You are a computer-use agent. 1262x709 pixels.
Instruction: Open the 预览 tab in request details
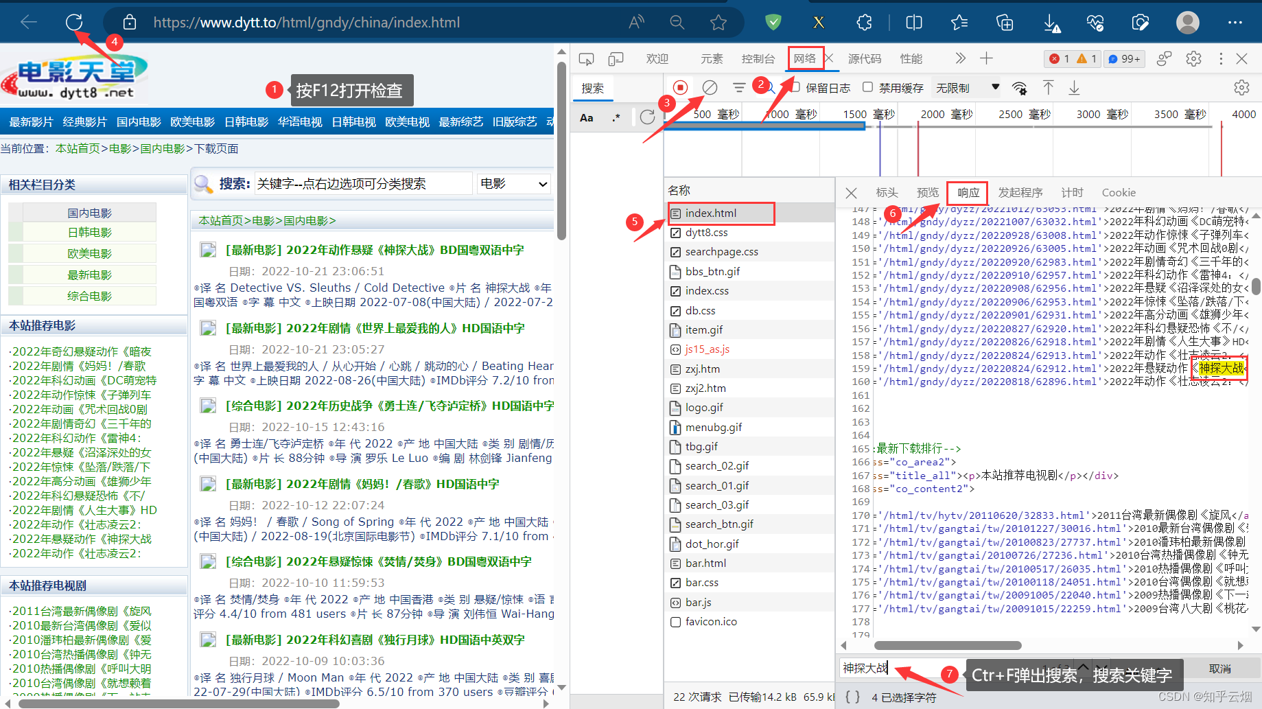point(928,193)
